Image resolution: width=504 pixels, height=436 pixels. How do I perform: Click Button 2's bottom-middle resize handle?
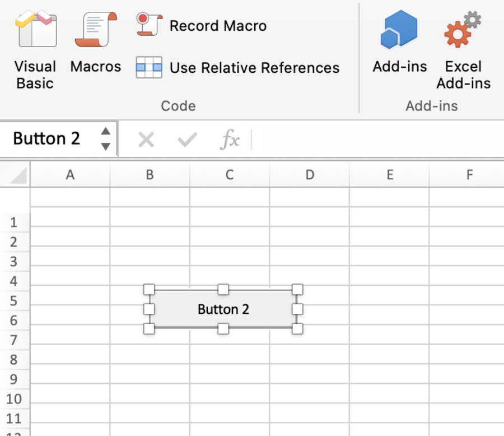tap(223, 329)
